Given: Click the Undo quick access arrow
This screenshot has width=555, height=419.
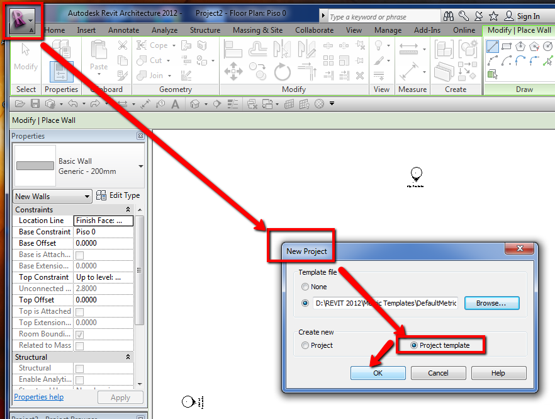Looking at the screenshot, I should click(x=72, y=103).
